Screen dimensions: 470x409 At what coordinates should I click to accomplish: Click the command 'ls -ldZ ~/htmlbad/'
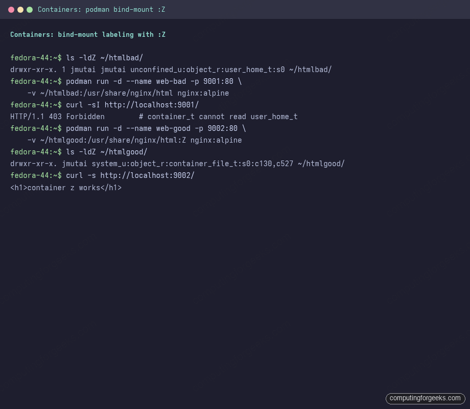(x=104, y=58)
